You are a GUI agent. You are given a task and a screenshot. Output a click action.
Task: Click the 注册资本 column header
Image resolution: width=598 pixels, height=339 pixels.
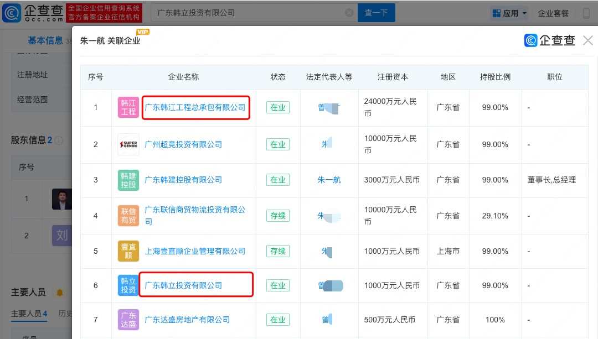393,77
